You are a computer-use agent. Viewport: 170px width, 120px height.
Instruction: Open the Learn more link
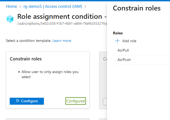click(62, 41)
